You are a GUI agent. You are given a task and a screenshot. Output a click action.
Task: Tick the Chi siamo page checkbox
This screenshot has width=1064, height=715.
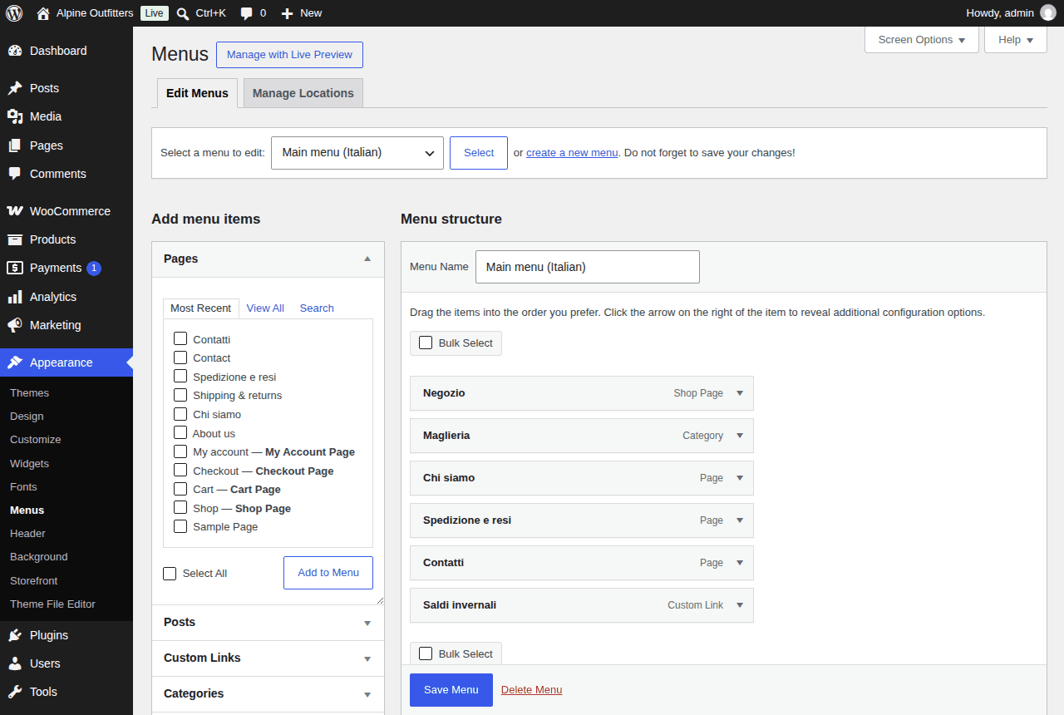tap(180, 413)
